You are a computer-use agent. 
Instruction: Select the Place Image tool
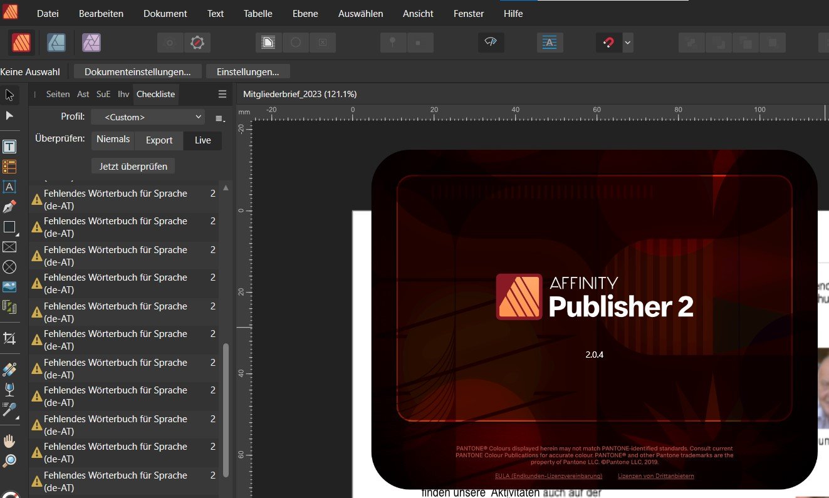tap(9, 287)
